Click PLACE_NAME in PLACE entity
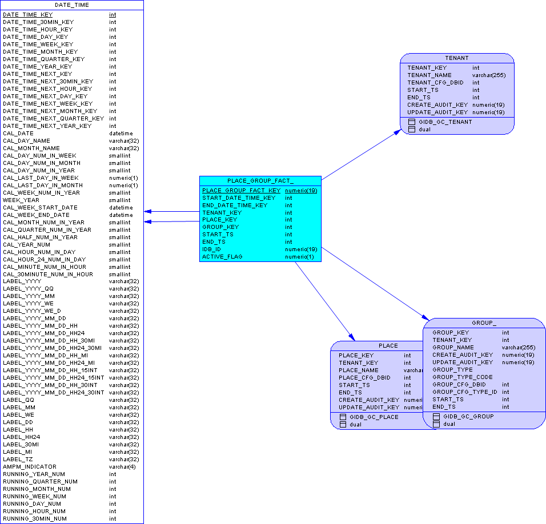546x524 pixels. 359,370
